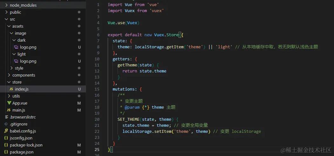Select the src folder label
This screenshot has width=334, height=156.
point(12,19)
